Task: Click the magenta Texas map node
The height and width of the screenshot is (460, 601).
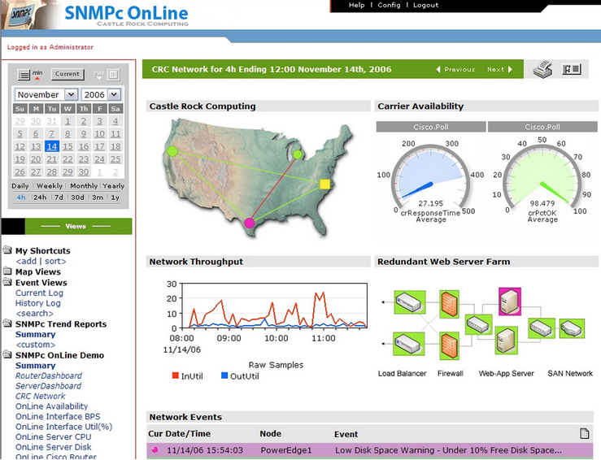Action: coord(249,223)
